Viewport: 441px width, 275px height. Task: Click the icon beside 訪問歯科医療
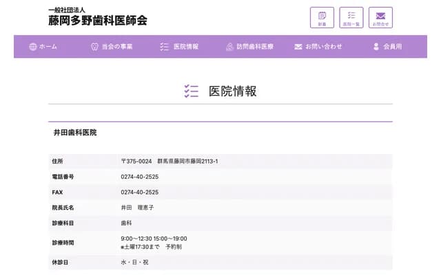[x=230, y=47]
